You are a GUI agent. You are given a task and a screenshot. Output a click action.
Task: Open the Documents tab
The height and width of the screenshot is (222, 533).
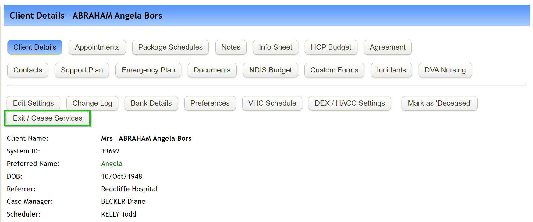[x=212, y=70]
